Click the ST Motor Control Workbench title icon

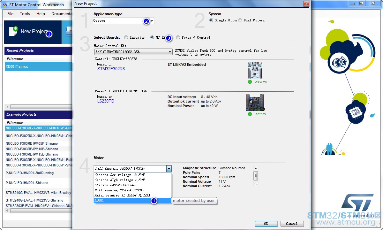click(5, 4)
